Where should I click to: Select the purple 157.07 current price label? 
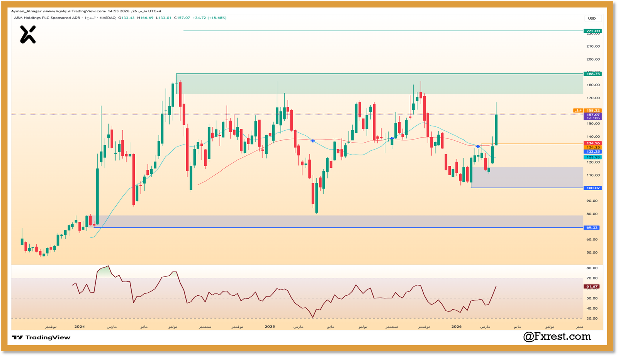point(593,115)
